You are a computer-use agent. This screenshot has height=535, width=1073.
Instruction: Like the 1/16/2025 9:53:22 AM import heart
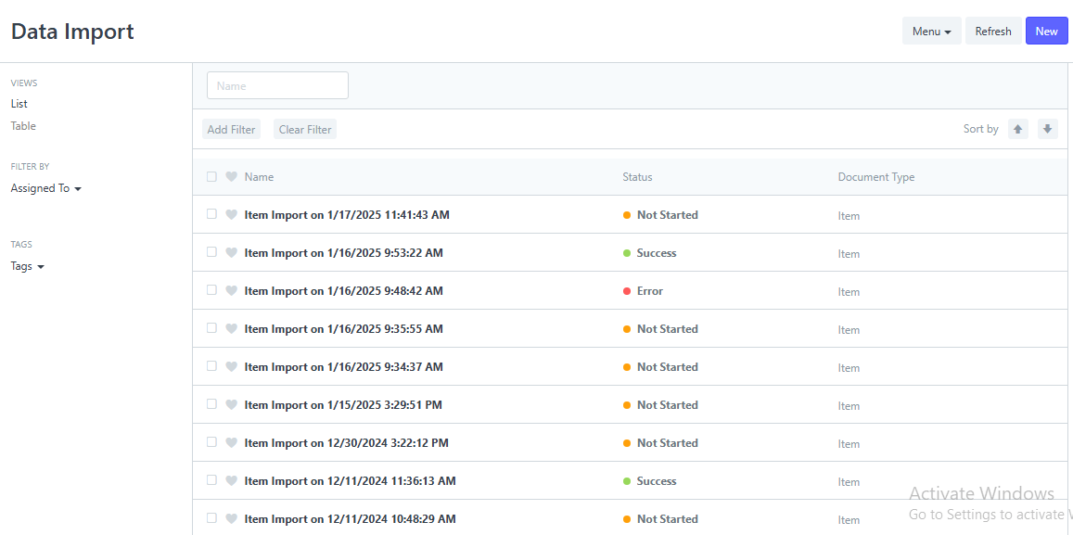pos(231,252)
